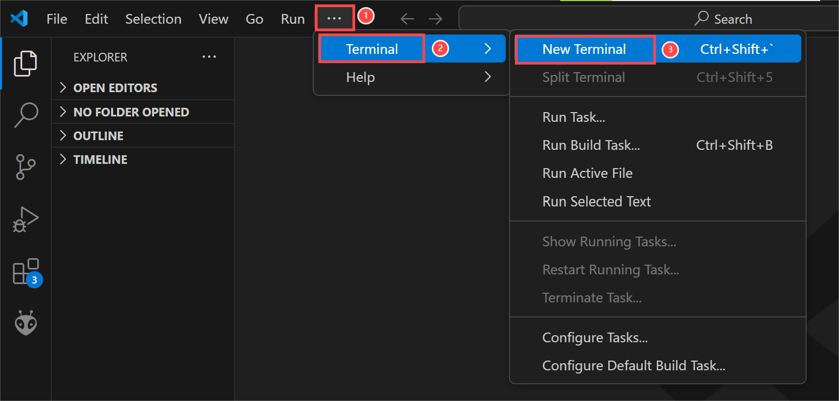
Task: Open the Search view in activity bar
Action: tap(25, 115)
